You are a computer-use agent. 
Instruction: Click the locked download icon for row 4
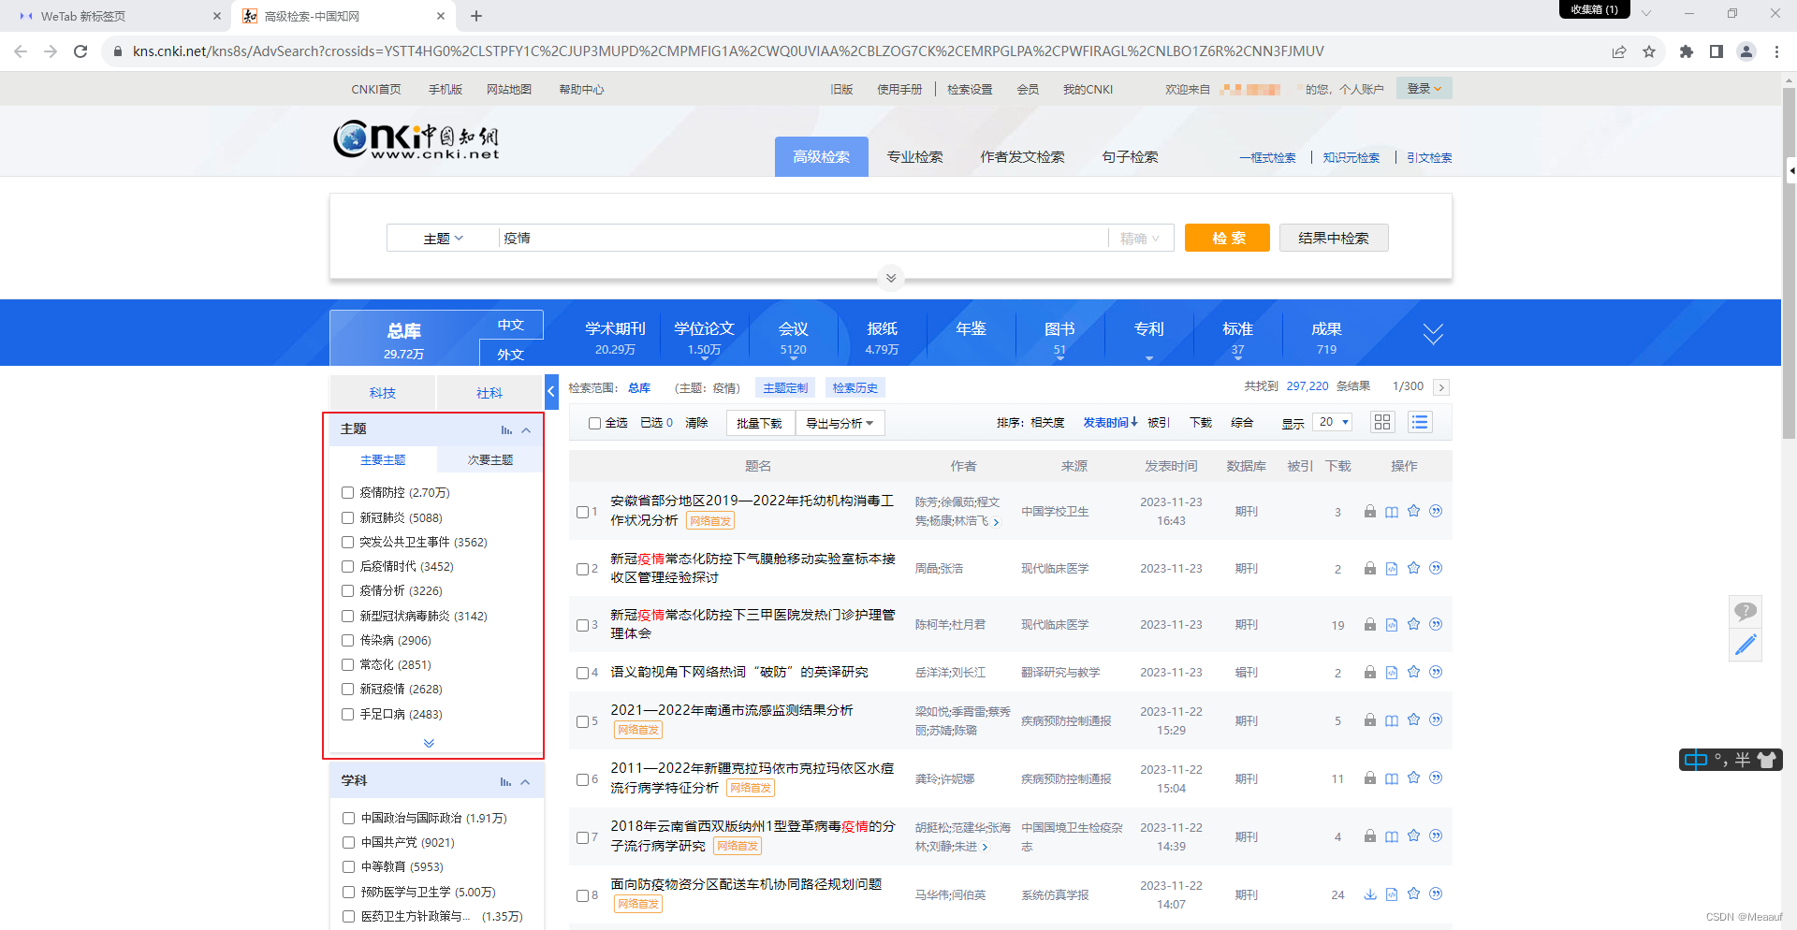tap(1369, 673)
